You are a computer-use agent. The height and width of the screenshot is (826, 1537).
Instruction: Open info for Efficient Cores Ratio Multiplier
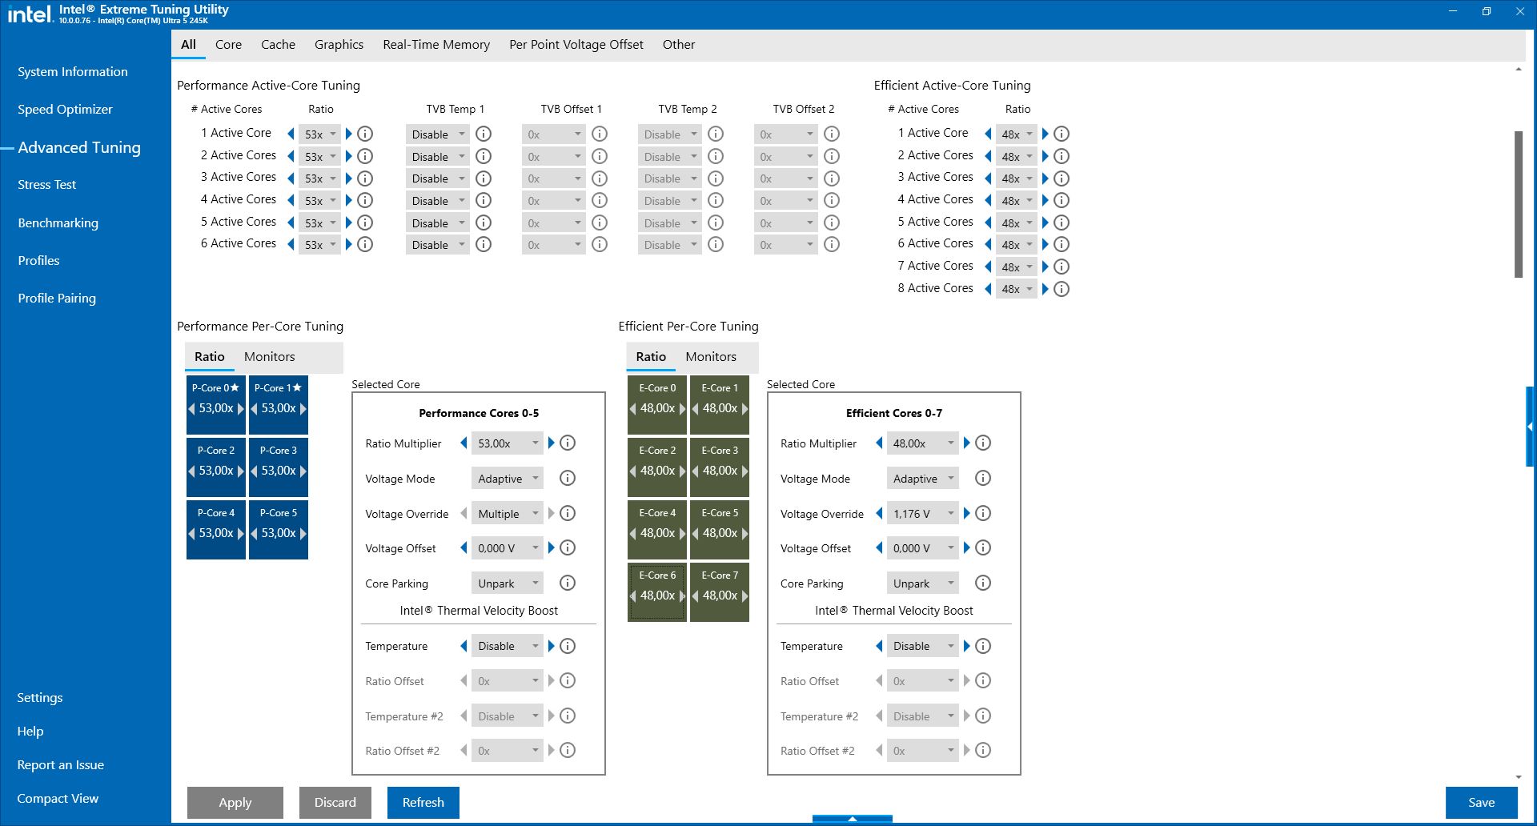tap(983, 443)
